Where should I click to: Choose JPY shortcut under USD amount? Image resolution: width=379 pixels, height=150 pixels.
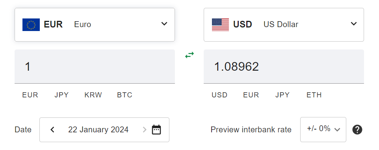(282, 95)
